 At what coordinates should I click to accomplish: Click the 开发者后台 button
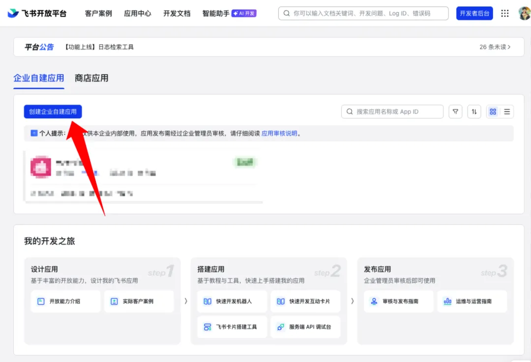[x=474, y=13]
